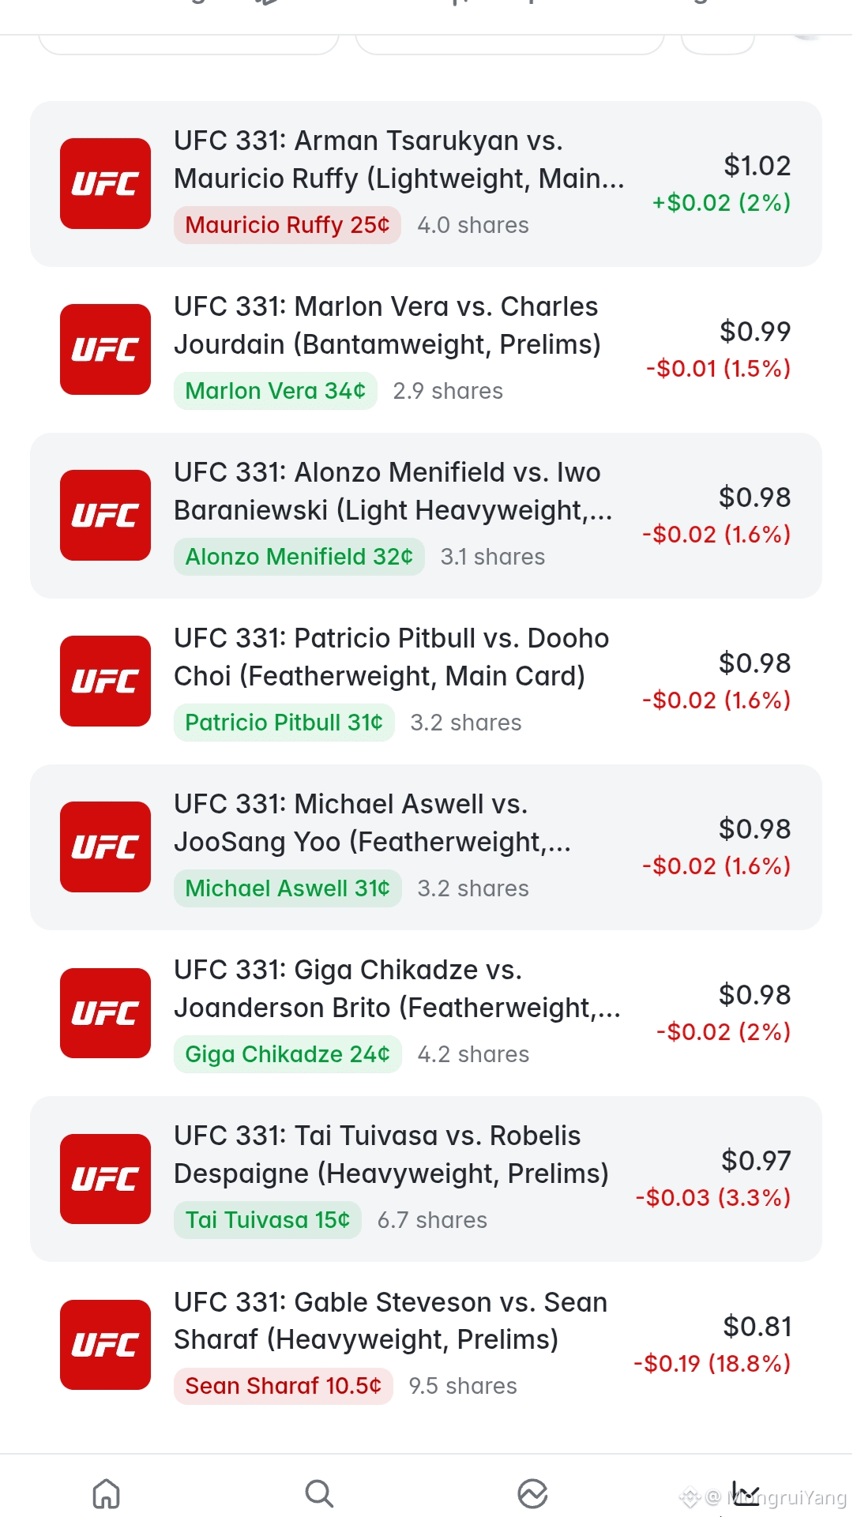The width and height of the screenshot is (853, 1517).
Task: Open Giga Chikadze vs. Joanderson Brito market
Action: pyautogui.click(x=426, y=1013)
